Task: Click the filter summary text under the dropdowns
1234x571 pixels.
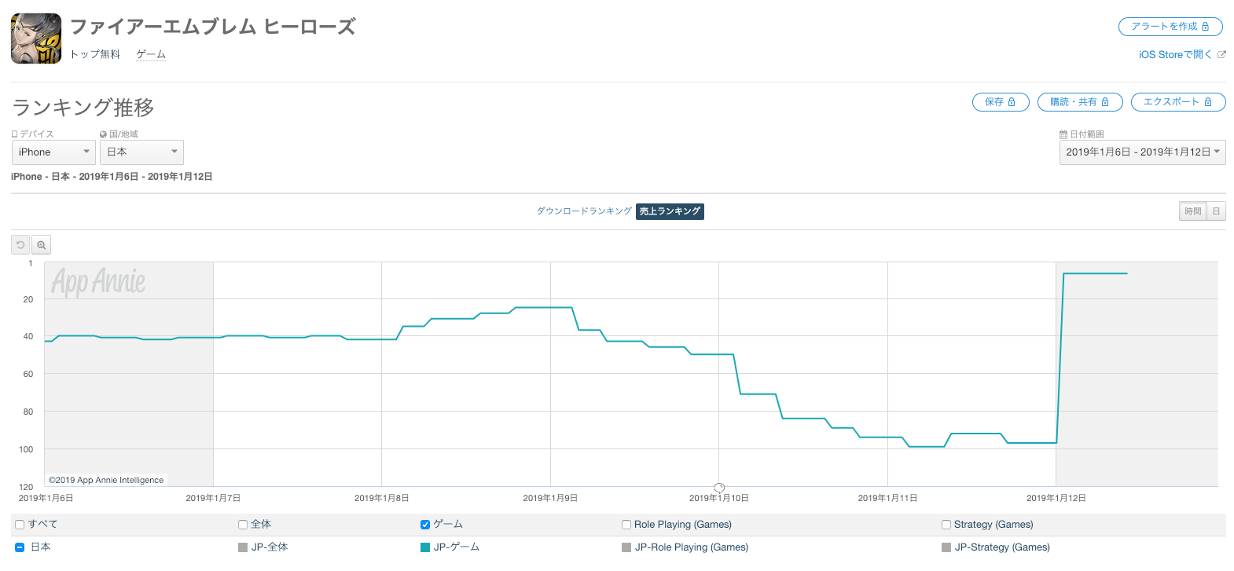Action: (112, 177)
